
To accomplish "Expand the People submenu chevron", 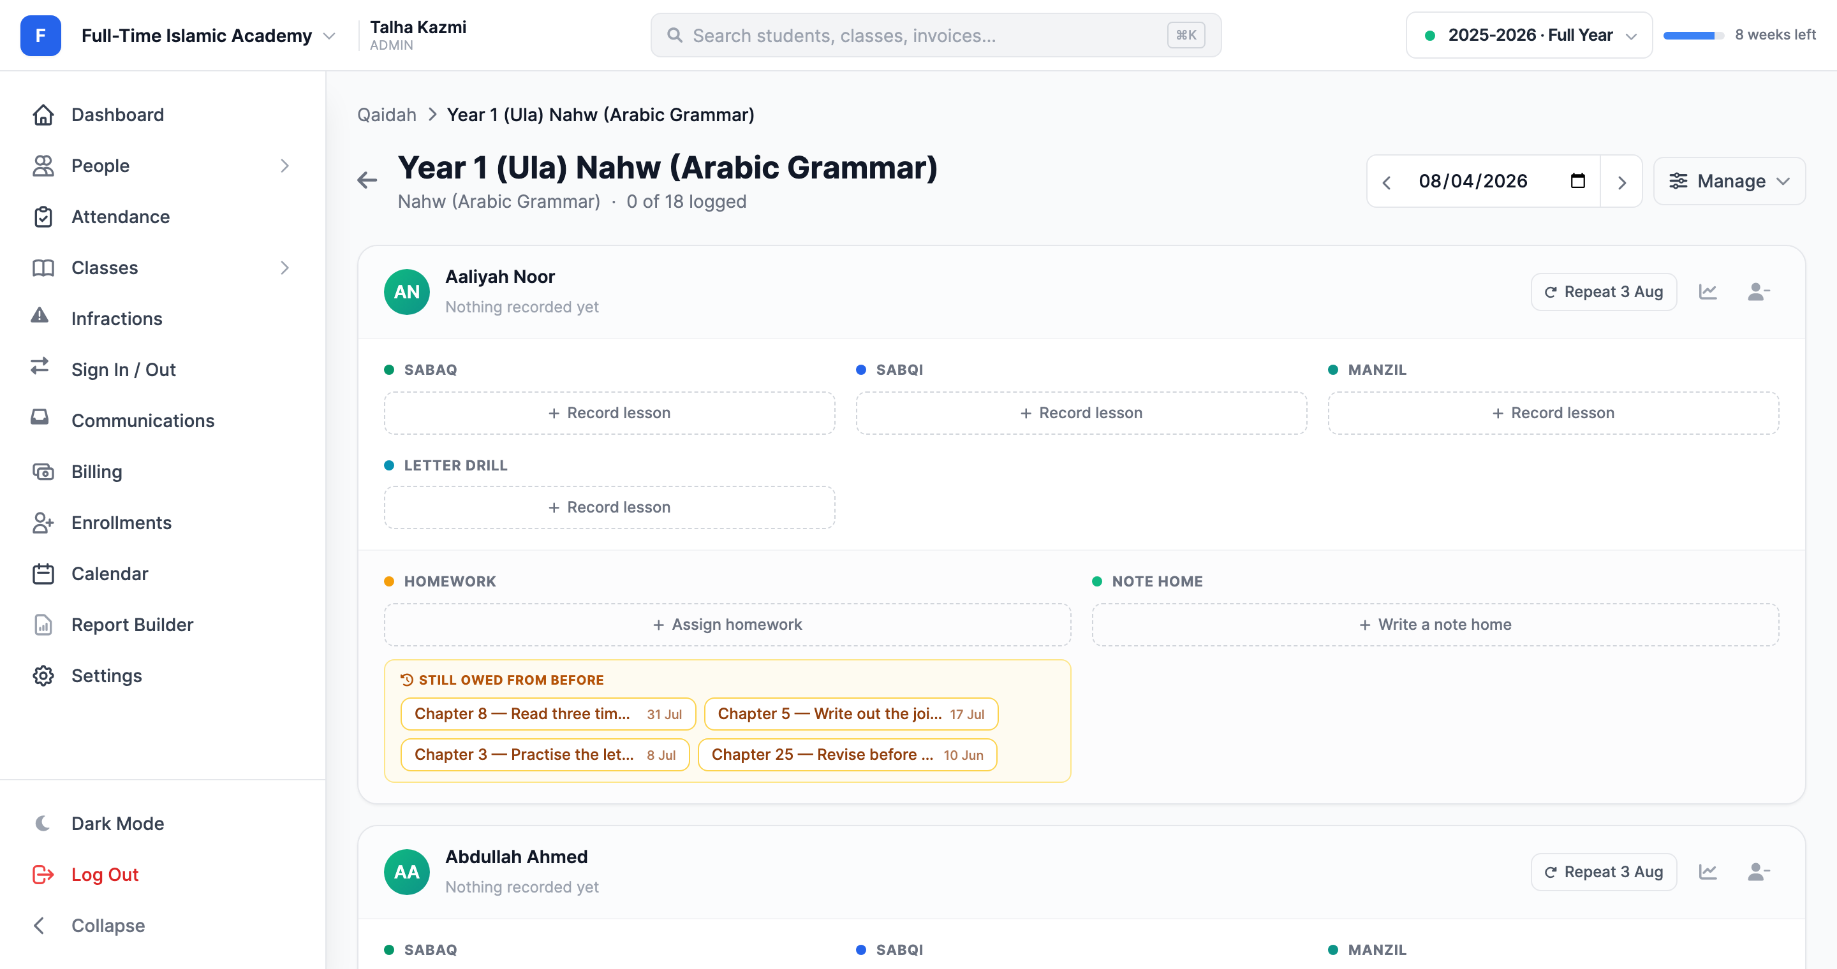I will 284,166.
